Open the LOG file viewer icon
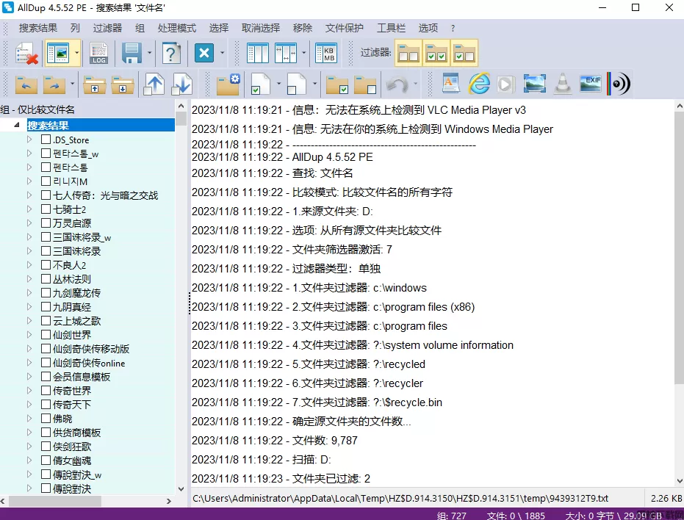The image size is (684, 520). [98, 54]
